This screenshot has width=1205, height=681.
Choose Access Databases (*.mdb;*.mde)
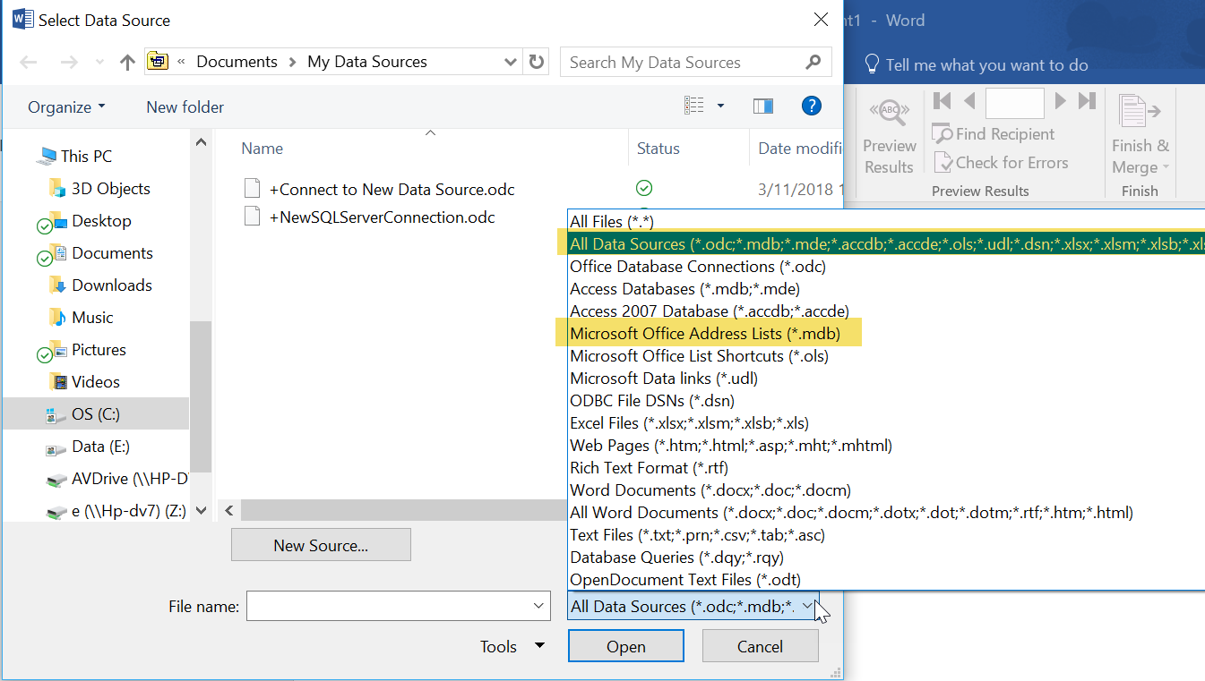pos(684,288)
